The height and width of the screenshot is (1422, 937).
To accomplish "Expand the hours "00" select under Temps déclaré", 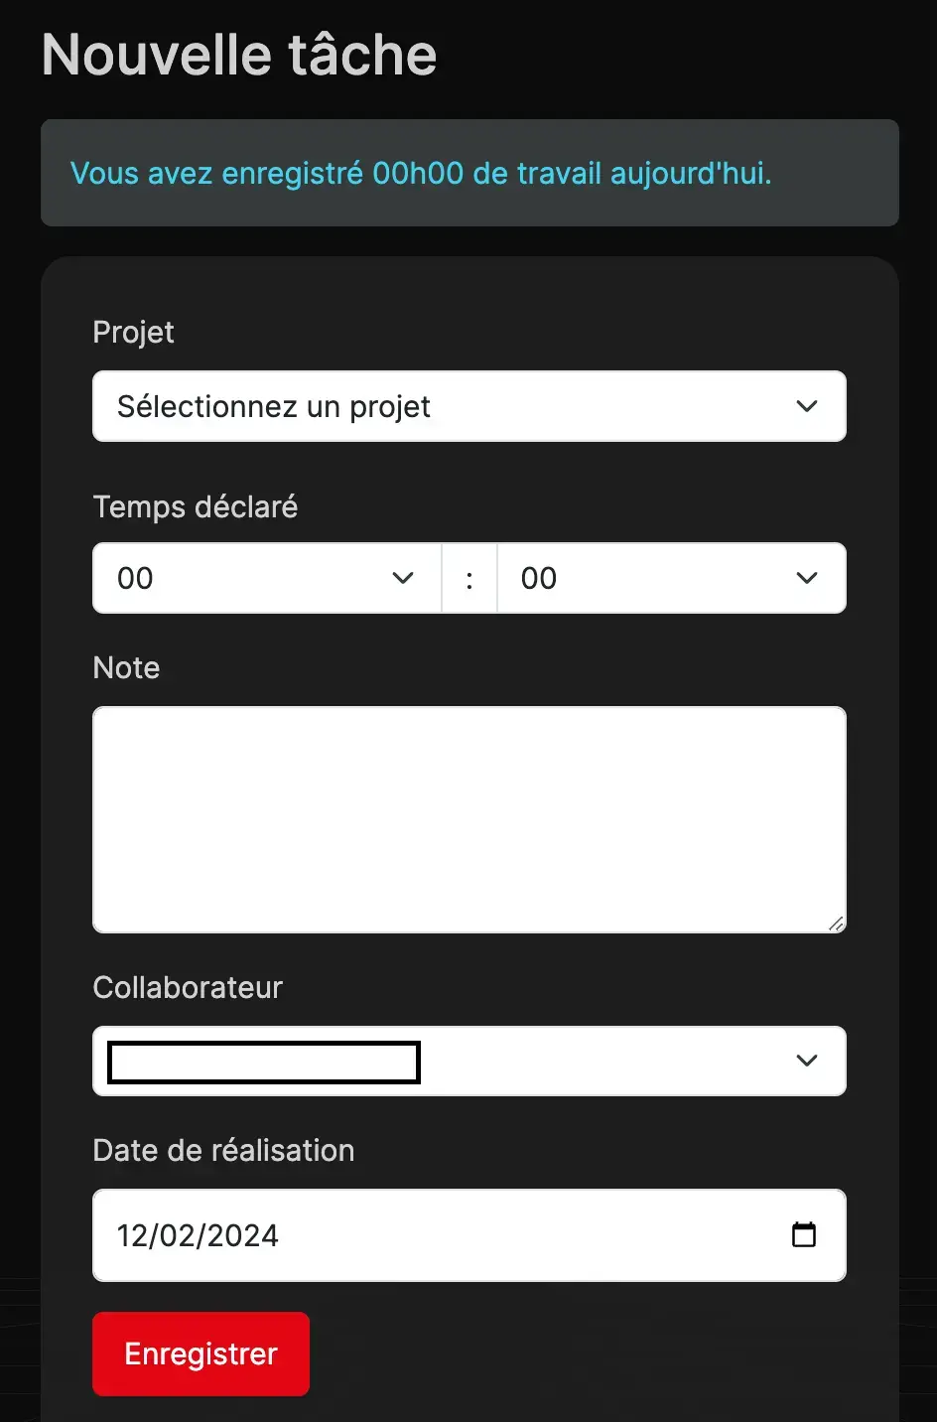I will tap(267, 578).
